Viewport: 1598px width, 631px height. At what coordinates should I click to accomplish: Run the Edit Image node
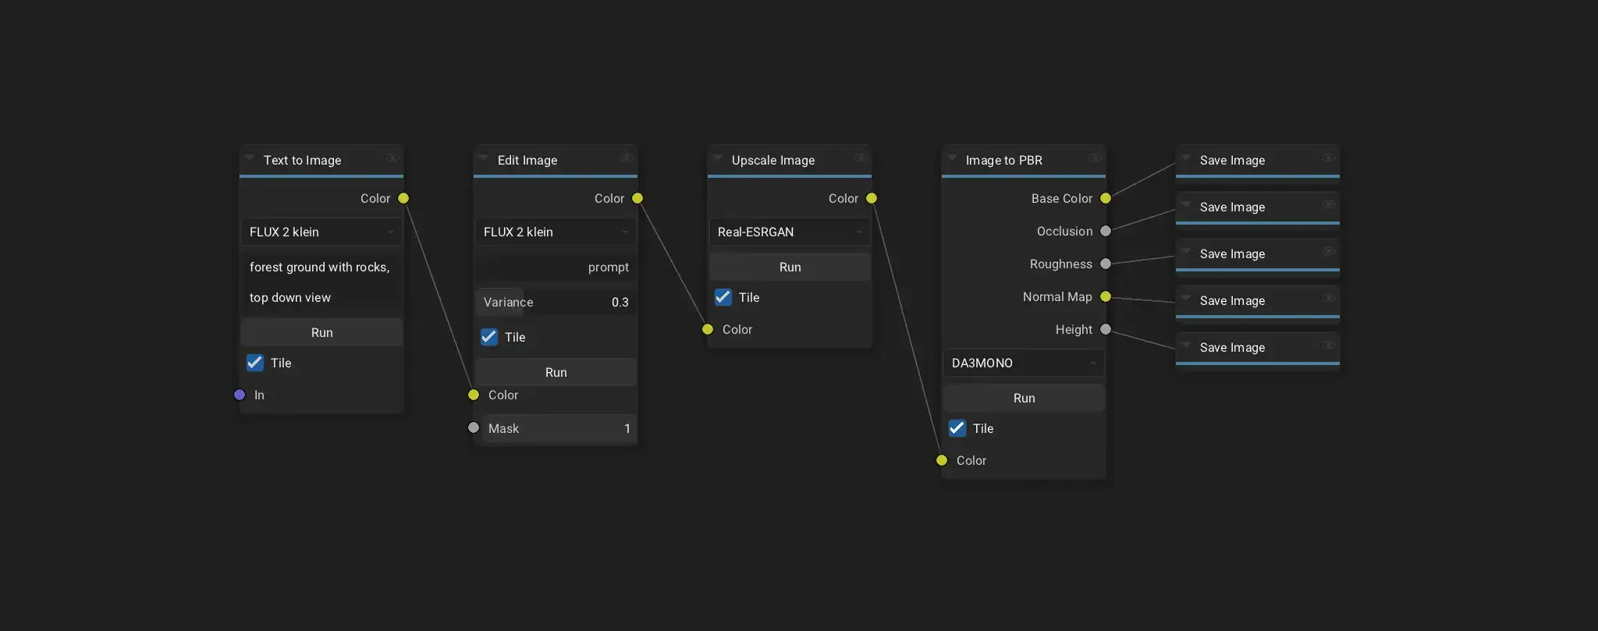(556, 372)
